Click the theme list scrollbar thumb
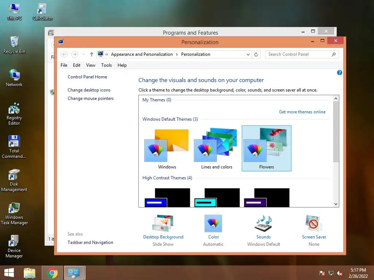The height and width of the screenshot is (280, 374). (x=336, y=132)
